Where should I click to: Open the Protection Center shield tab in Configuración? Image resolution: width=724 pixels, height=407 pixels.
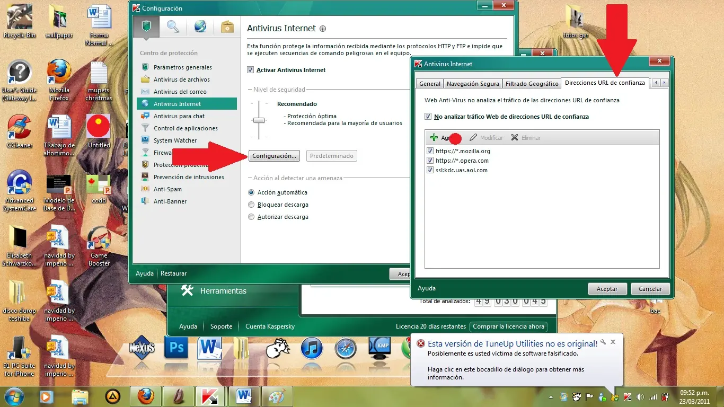(146, 28)
